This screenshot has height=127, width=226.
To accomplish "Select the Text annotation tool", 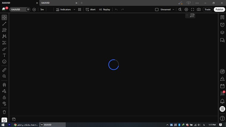I will pyautogui.click(x=4, y=55).
